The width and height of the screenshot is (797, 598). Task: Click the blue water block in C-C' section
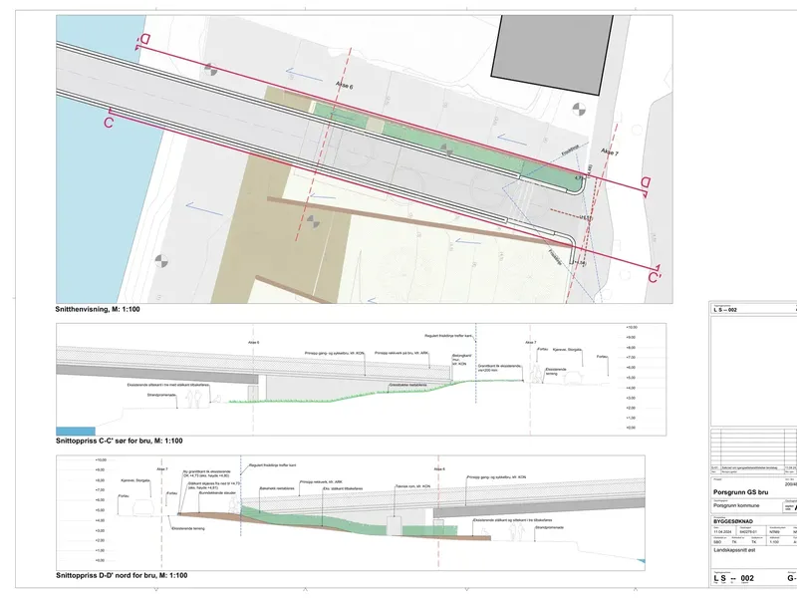(76, 432)
